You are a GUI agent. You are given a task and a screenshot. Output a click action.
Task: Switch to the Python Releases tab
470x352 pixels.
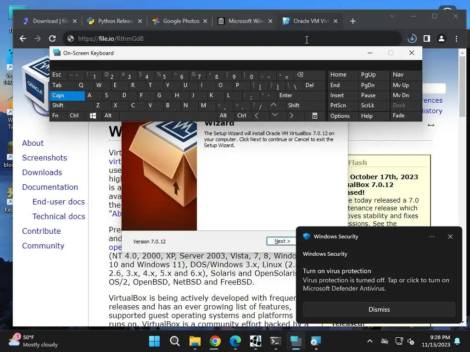(x=114, y=21)
